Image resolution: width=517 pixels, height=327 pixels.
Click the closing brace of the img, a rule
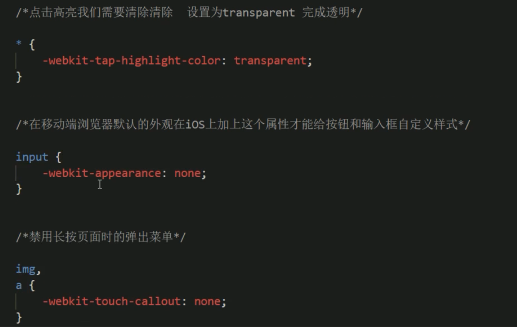pos(19,317)
